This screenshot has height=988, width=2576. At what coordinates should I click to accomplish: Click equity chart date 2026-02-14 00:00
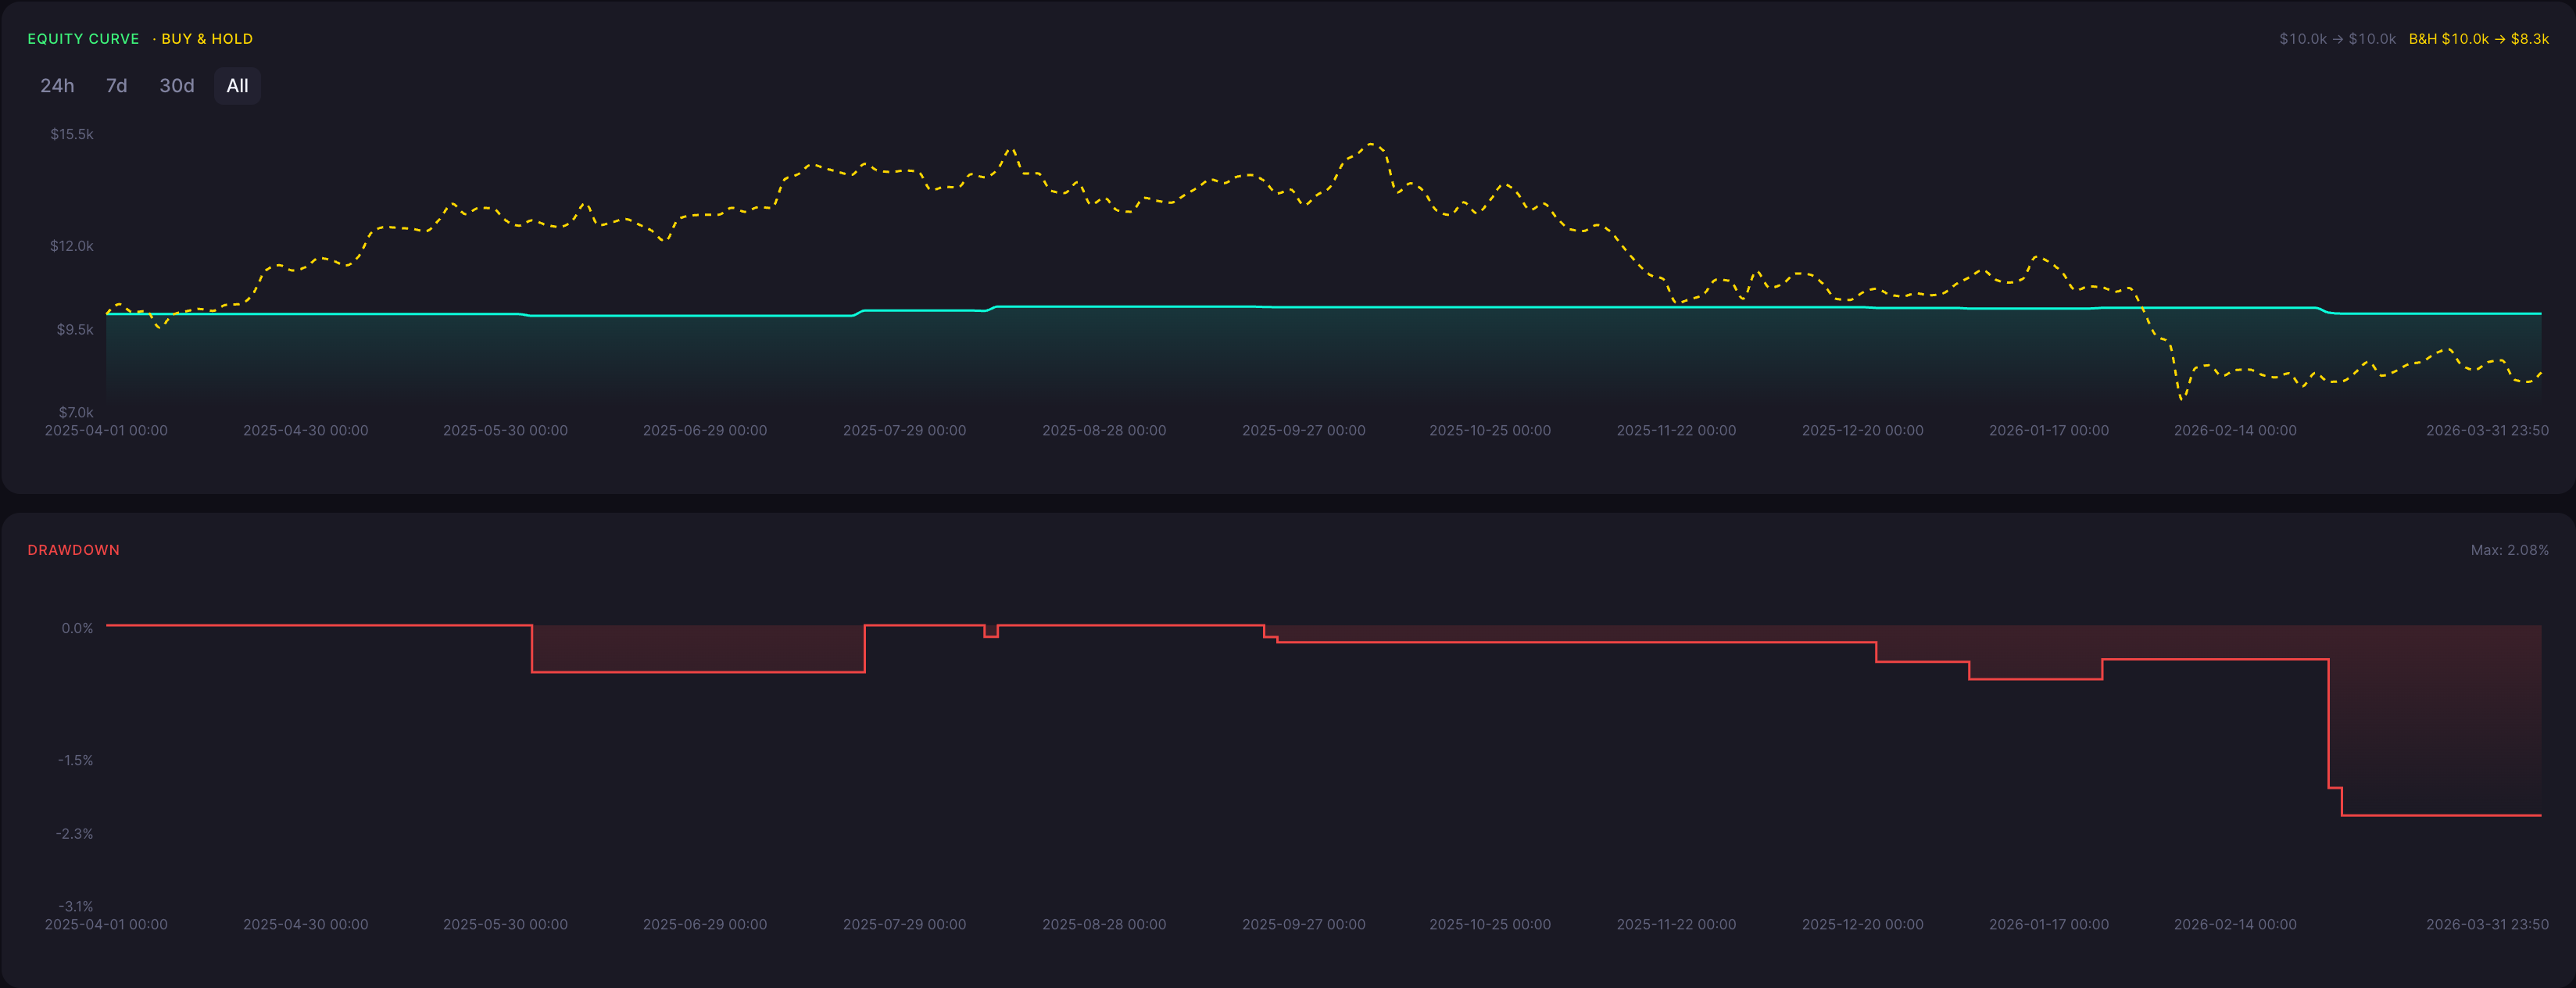pyautogui.click(x=2235, y=431)
